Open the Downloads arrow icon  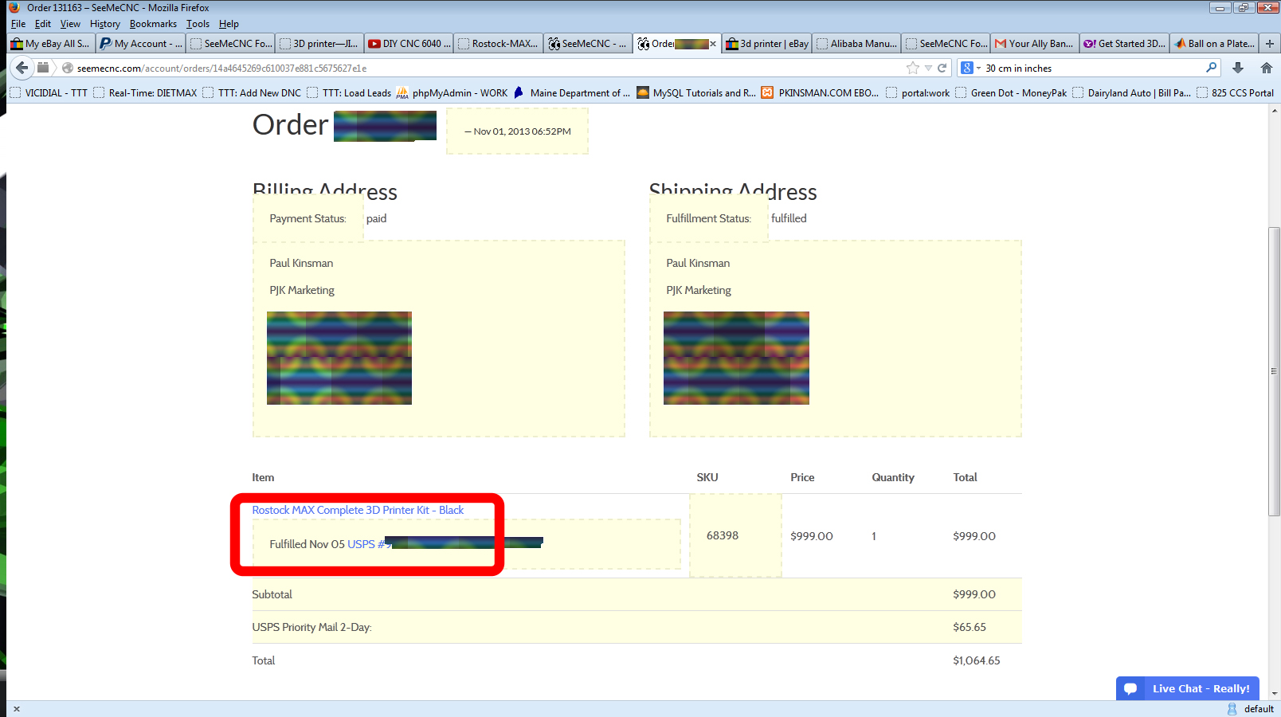click(x=1238, y=68)
